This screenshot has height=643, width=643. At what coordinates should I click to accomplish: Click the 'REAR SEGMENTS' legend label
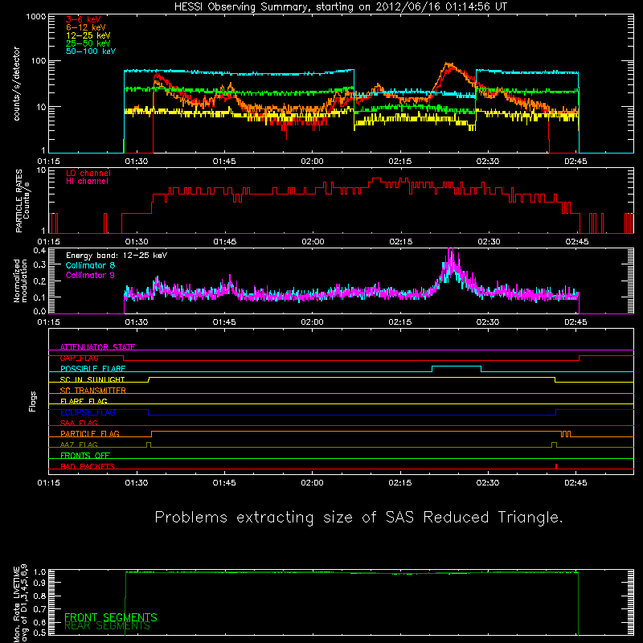108,626
